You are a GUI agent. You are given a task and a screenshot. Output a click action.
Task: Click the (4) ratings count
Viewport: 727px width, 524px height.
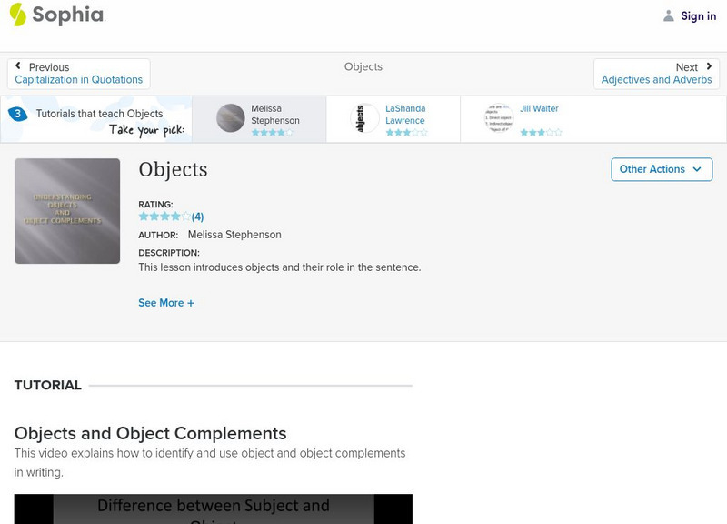tap(197, 217)
